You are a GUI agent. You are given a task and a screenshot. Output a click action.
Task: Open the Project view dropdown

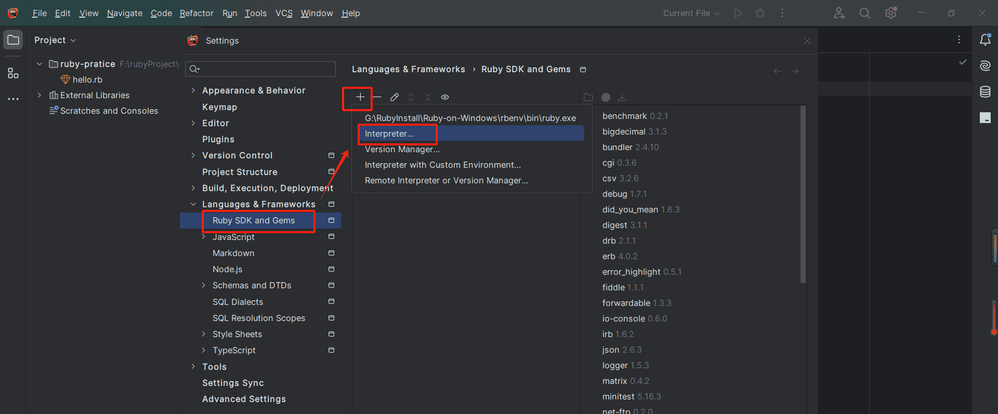(55, 40)
